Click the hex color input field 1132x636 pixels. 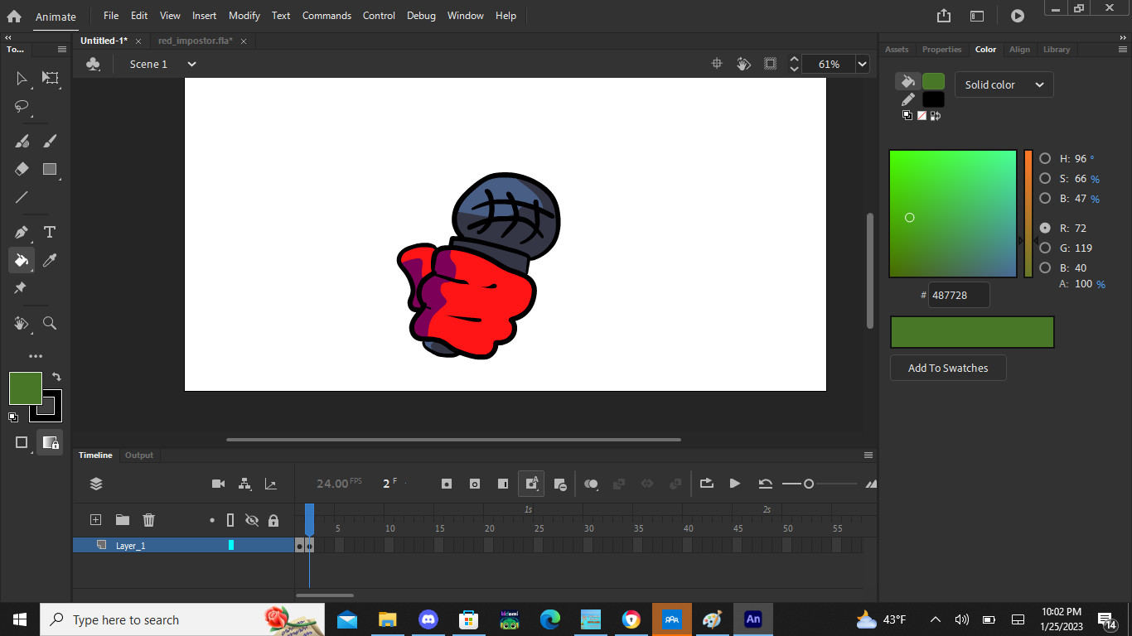click(959, 295)
